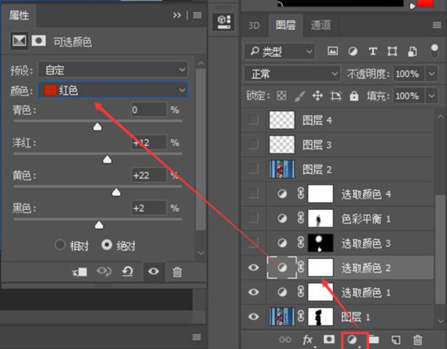This screenshot has height=349, width=447.
Task: Hide the 选取颜色 2 layer
Action: tap(253, 267)
